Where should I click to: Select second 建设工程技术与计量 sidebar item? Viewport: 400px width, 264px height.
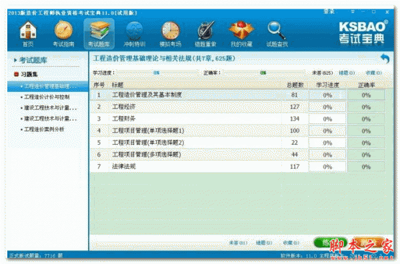[50, 119]
